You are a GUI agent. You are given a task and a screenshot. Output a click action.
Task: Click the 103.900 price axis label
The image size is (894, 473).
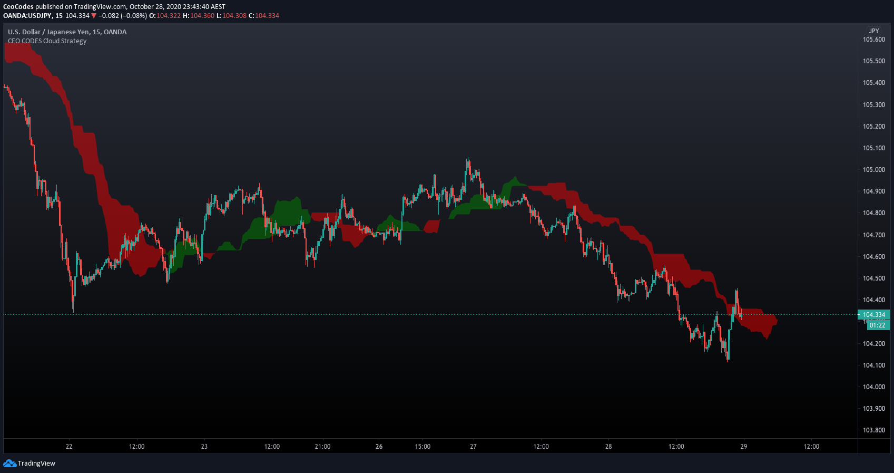pyautogui.click(x=874, y=409)
